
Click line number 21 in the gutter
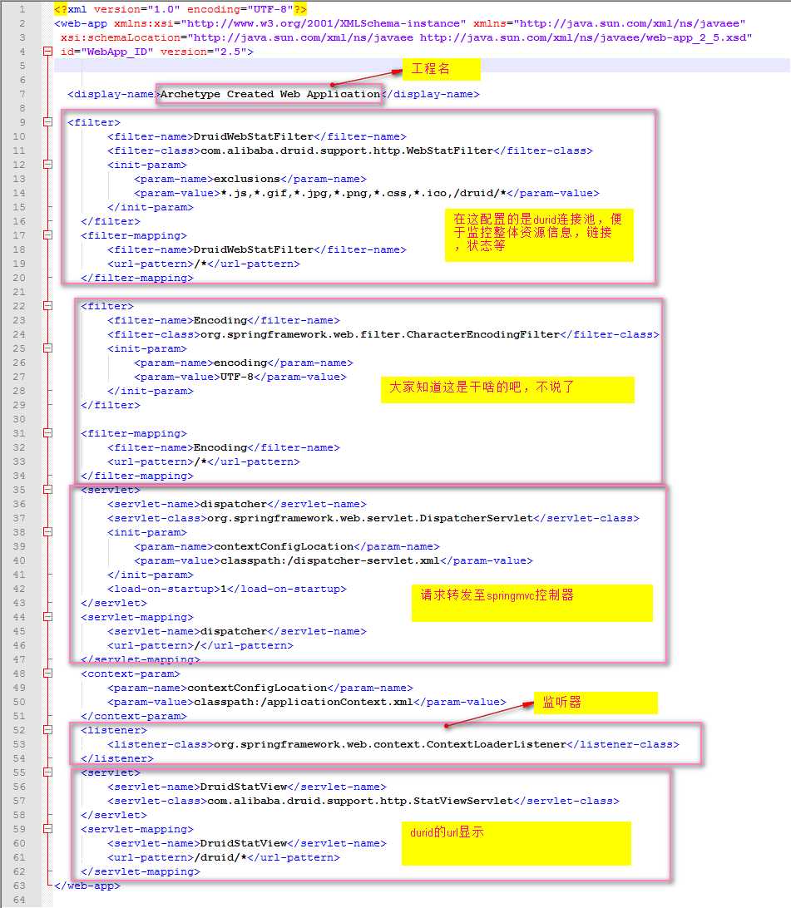pyautogui.click(x=19, y=292)
